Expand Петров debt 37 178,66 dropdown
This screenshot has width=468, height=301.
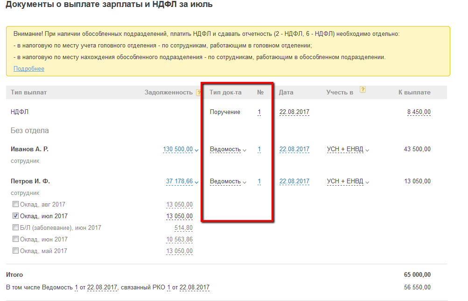pyautogui.click(x=196, y=182)
